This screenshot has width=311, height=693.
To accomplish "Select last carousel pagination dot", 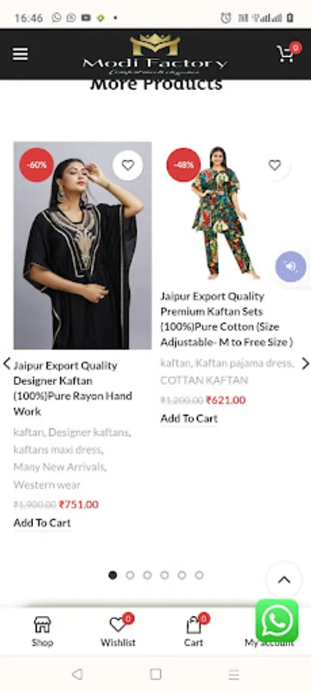I will pos(199,575).
